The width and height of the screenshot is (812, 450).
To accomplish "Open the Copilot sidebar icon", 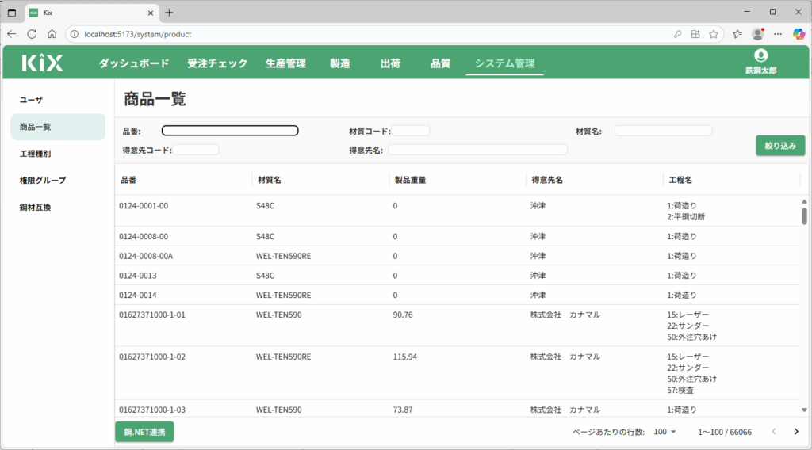I will point(799,34).
